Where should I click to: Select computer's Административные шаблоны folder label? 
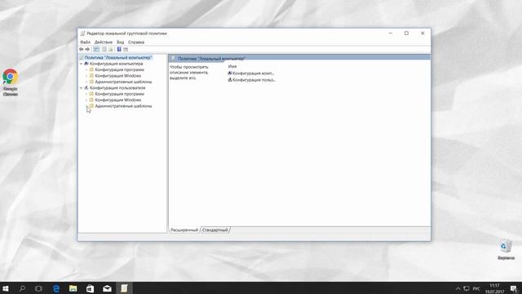123,82
